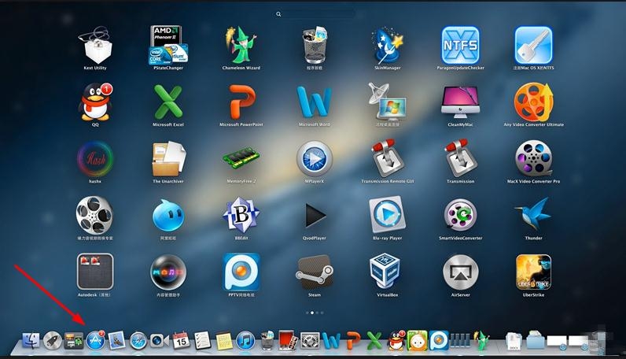Launch VirtualBox
626x359 pixels.
click(x=385, y=271)
